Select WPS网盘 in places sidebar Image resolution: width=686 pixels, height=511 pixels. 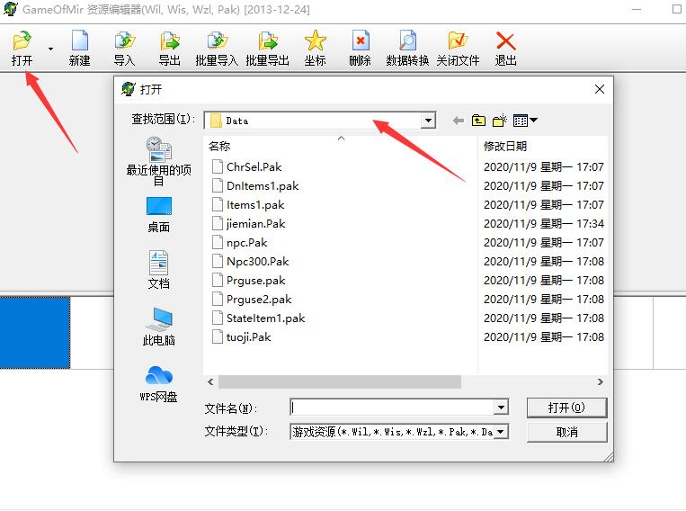tap(159, 383)
